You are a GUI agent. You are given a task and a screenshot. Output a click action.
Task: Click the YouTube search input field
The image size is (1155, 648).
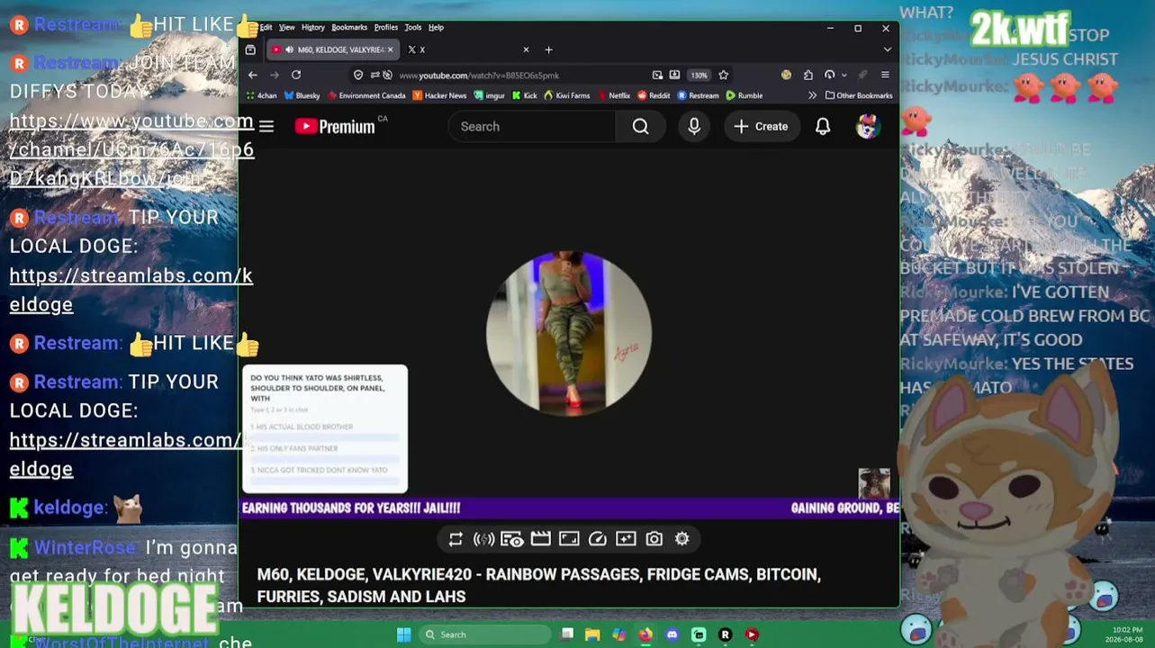coord(532,127)
